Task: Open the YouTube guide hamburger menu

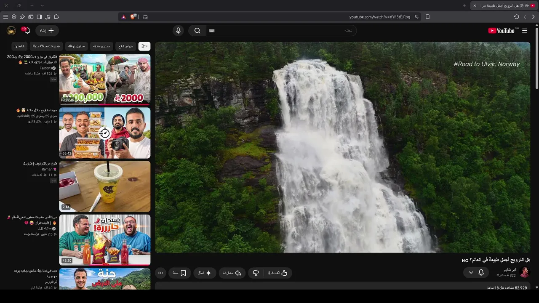Action: tap(525, 31)
